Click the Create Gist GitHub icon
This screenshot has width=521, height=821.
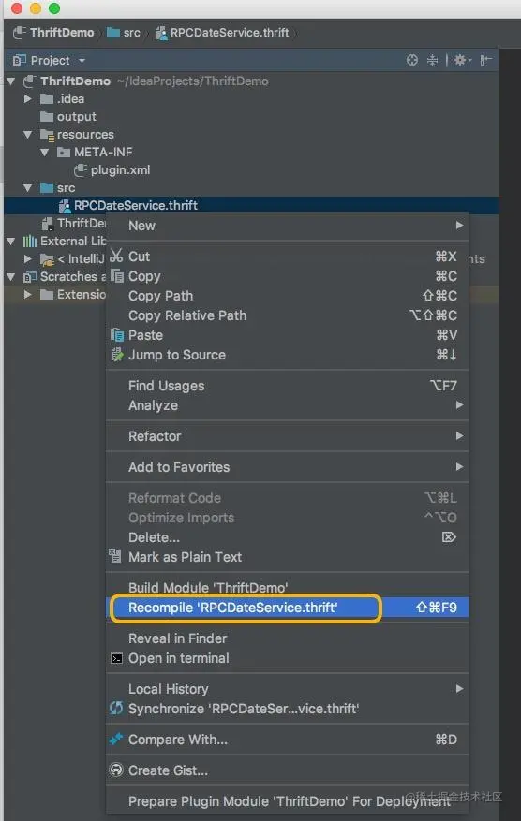116,770
